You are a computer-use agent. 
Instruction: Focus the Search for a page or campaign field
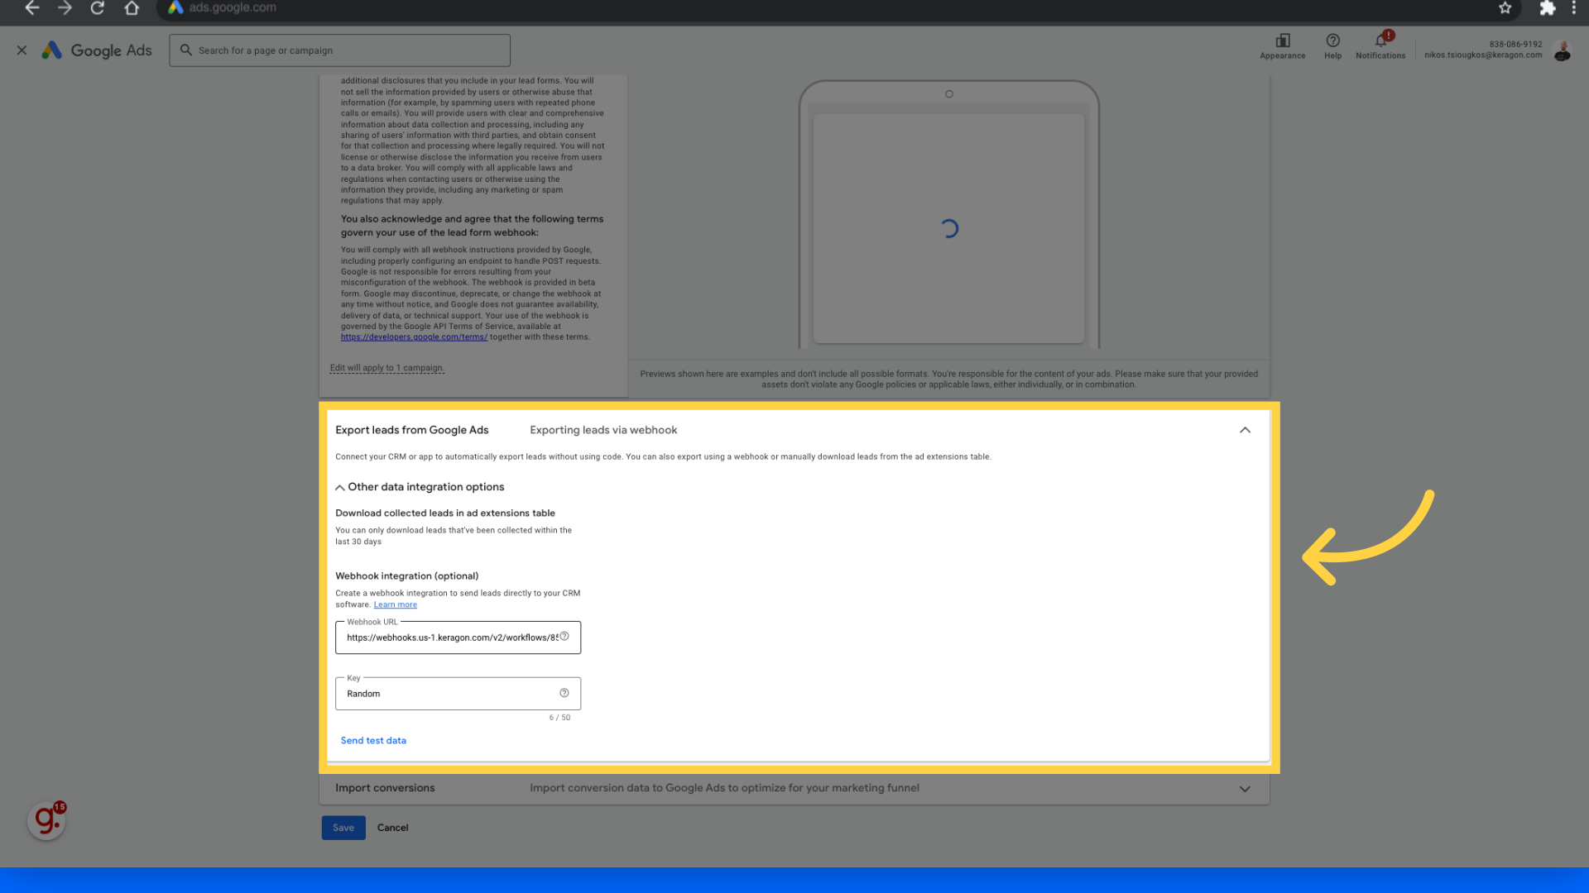tap(339, 50)
